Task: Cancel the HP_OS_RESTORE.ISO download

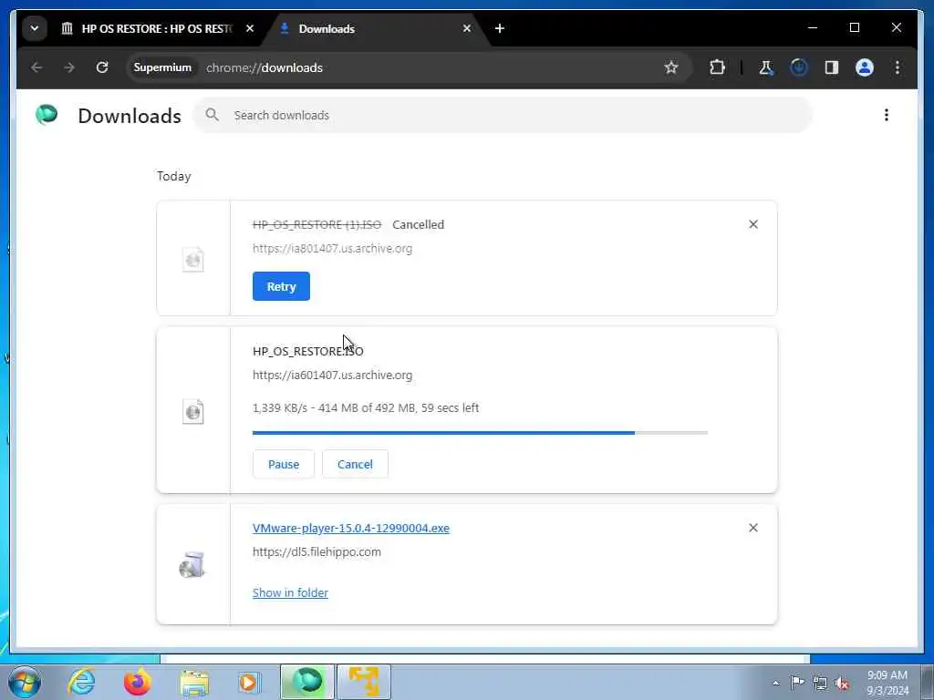Action: pos(355,464)
